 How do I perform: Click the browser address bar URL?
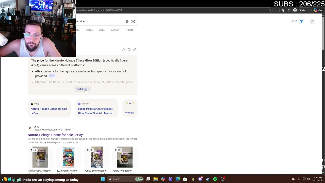pyautogui.click(x=170, y=10)
